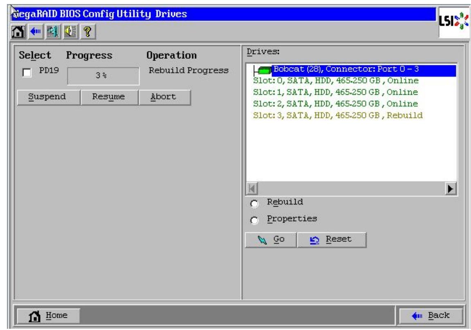471x330 pixels.
Task: Click the Home button in the bottom bar
Action: [48, 316]
